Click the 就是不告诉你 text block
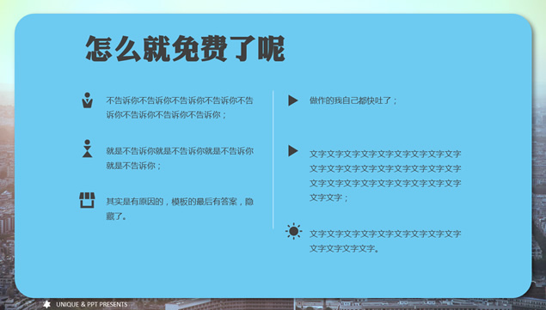 tap(180, 158)
